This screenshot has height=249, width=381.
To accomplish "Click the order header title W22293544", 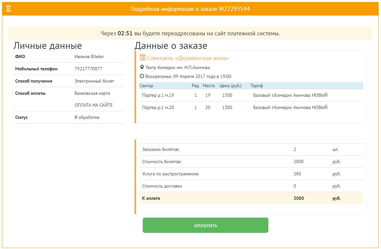I will point(190,9).
